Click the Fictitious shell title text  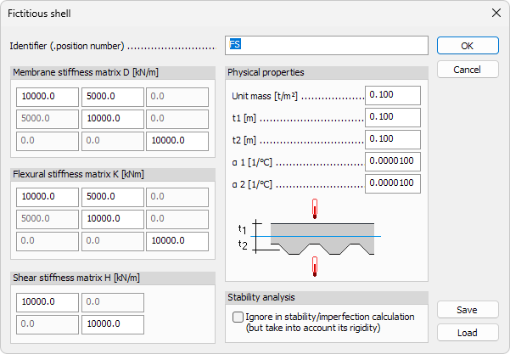click(39, 14)
